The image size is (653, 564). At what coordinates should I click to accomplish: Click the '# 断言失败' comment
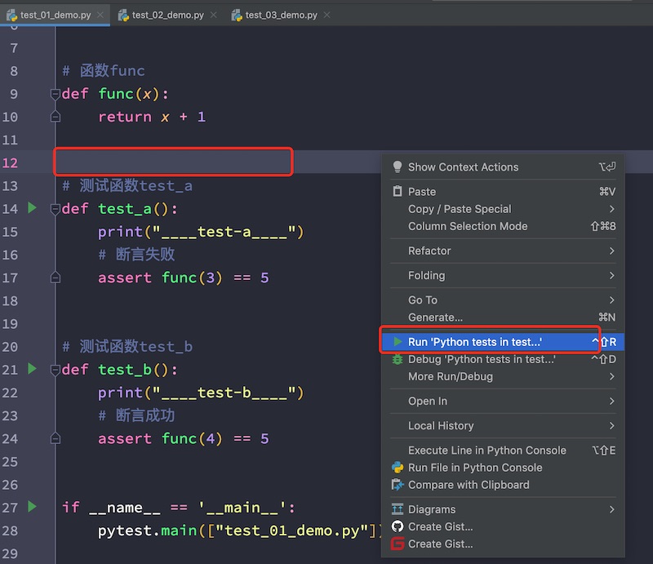pyautogui.click(x=136, y=255)
